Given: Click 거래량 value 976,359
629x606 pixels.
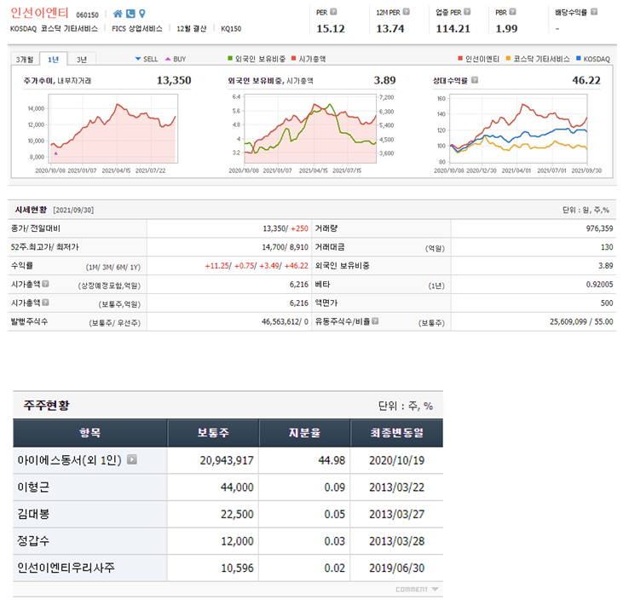Looking at the screenshot, I should click(599, 228).
